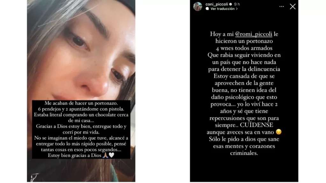Click the line 'Estoy bien gracias a Dios'
326x183 pixels.
click(x=74, y=155)
